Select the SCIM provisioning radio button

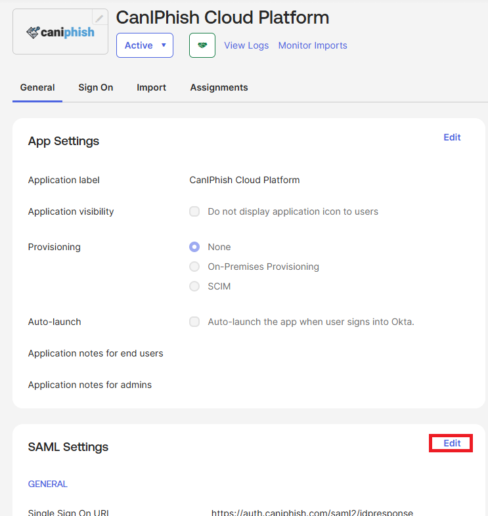coord(194,286)
